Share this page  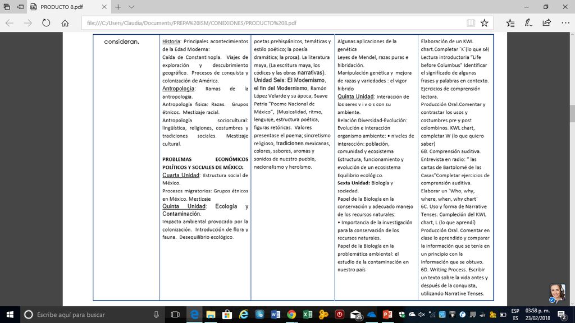click(547, 22)
